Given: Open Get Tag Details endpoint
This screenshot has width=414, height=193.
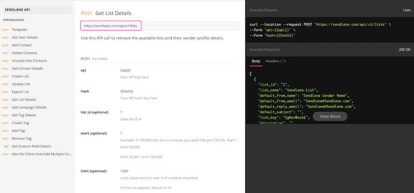Looking at the screenshot, I should [24, 115].
